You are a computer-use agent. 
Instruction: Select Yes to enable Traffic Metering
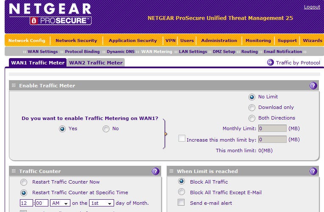pyautogui.click(x=62, y=129)
